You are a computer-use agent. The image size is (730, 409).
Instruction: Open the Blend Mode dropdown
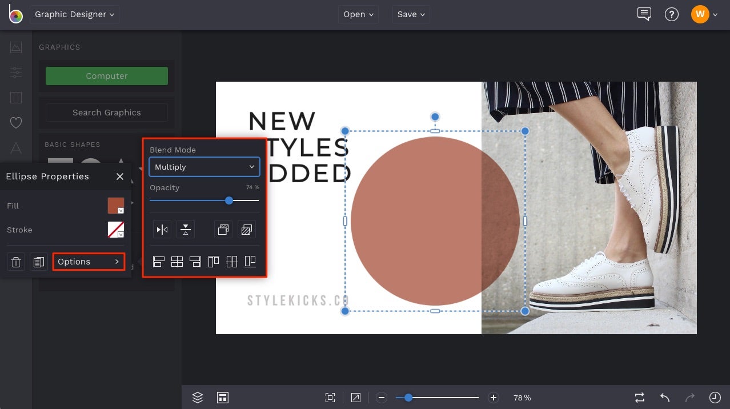204,167
